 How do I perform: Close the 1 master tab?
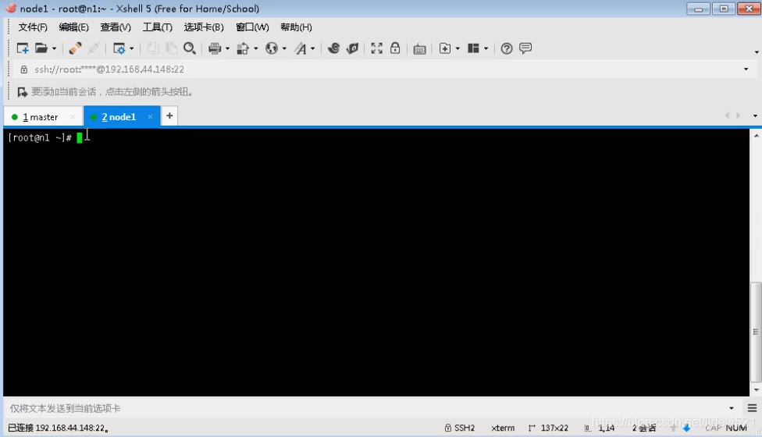pos(73,117)
